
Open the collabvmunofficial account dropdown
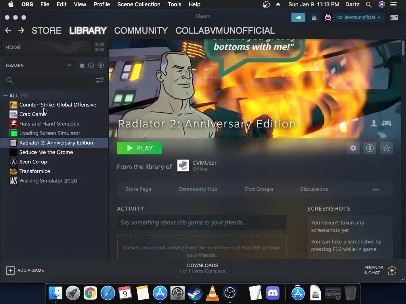pyautogui.click(x=358, y=17)
